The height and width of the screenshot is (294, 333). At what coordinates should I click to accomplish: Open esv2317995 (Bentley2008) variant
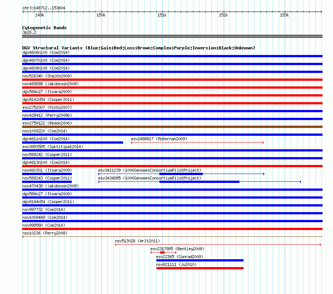point(177,249)
